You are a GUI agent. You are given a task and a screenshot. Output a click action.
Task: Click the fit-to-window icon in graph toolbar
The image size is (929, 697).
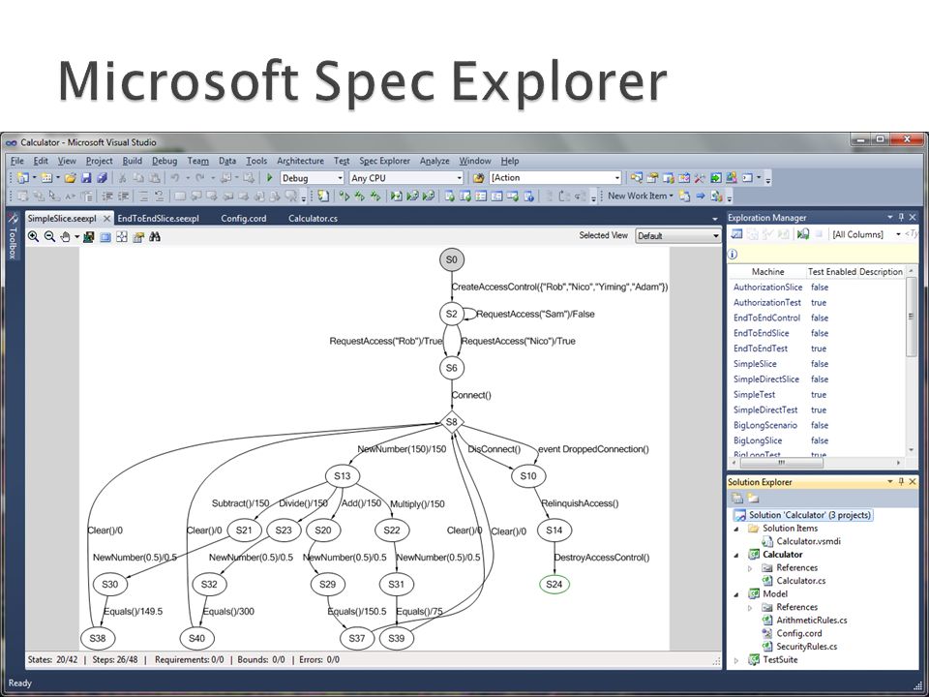coord(122,237)
